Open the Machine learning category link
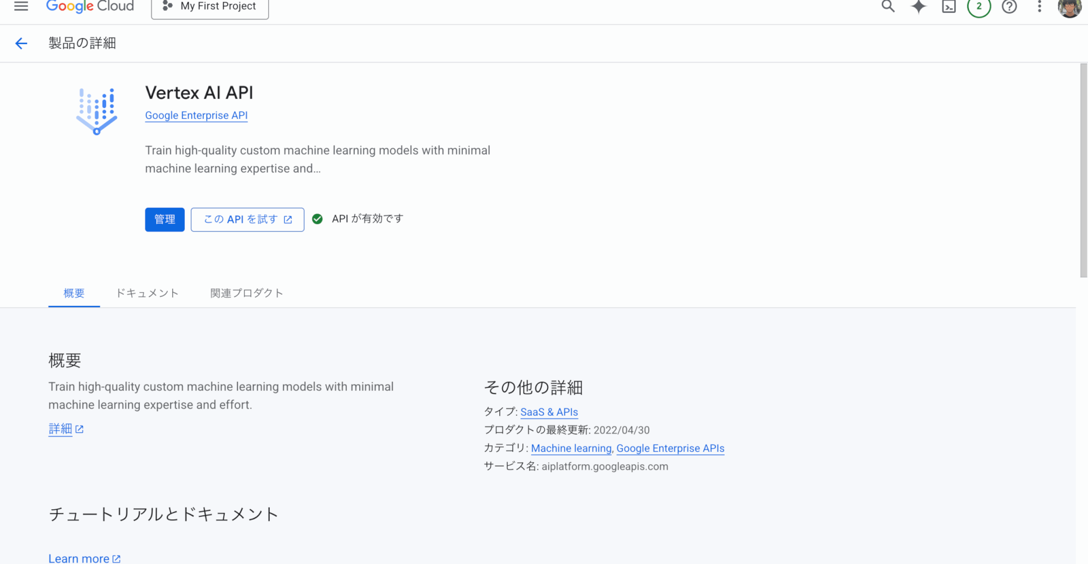The image size is (1088, 564). (x=571, y=448)
